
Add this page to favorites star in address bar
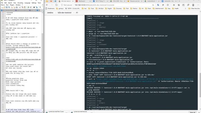point(153,5)
